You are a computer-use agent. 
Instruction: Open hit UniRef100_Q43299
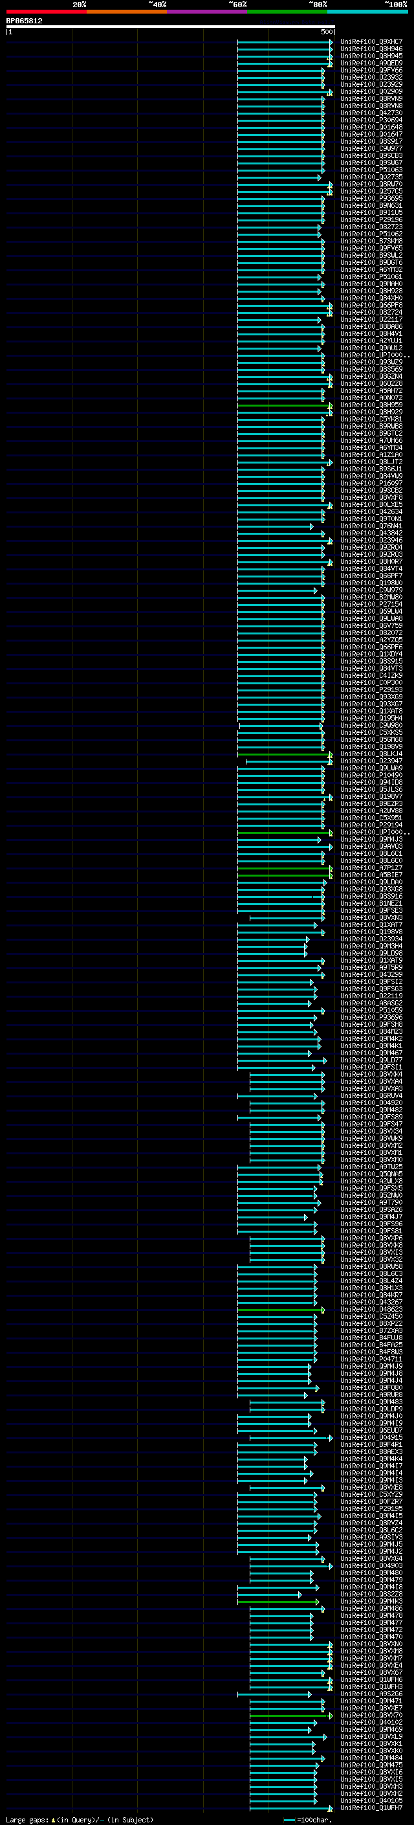(x=371, y=975)
